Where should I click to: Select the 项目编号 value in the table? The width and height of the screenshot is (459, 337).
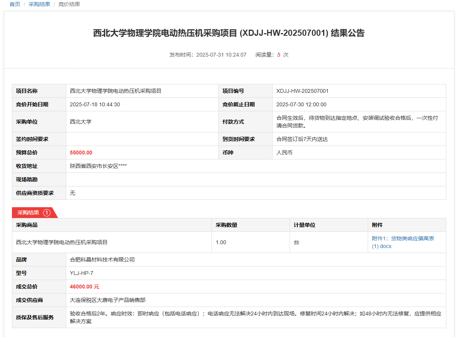[302, 91]
